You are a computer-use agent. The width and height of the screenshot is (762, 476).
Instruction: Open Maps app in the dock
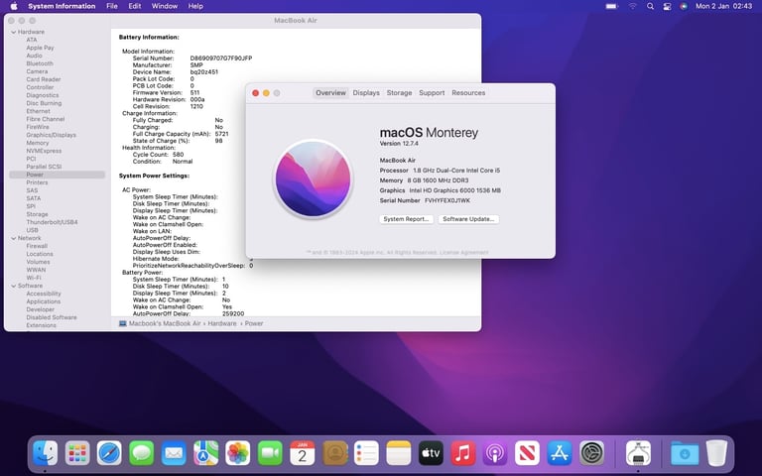205,453
